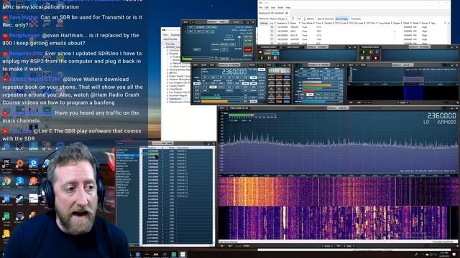
Task: Click RDSW in RX Control title bar
Action: [x=204, y=65]
